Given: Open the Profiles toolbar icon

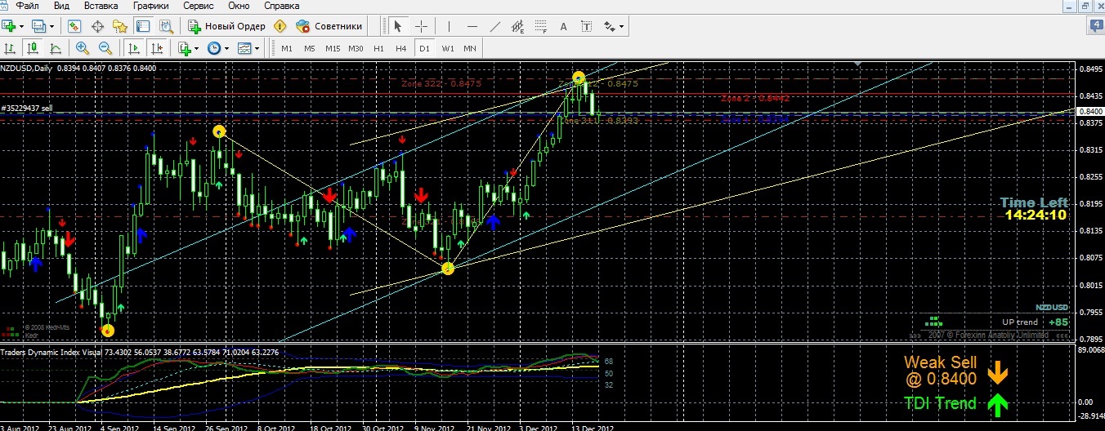Looking at the screenshot, I should (x=37, y=26).
